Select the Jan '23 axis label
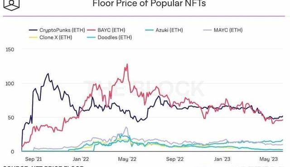Image resolution: width=290 pixels, height=167 pixels. 222,159
